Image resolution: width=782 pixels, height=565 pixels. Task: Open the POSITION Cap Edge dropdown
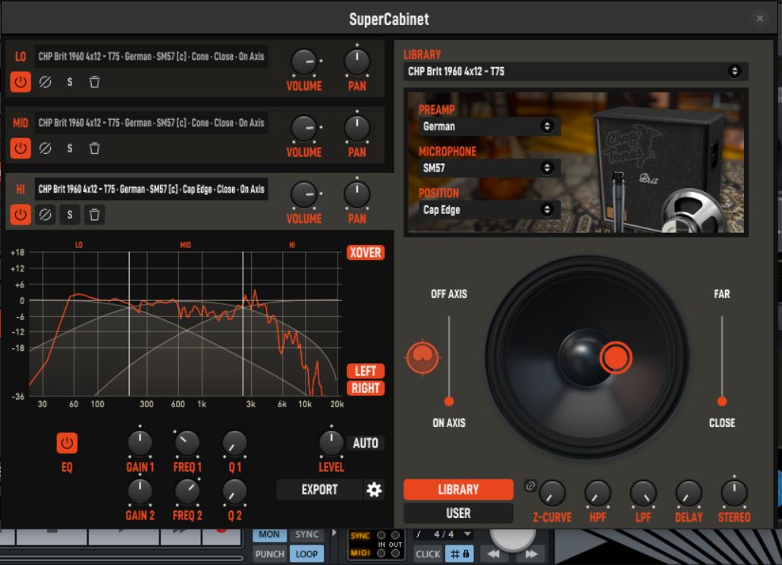[489, 210]
